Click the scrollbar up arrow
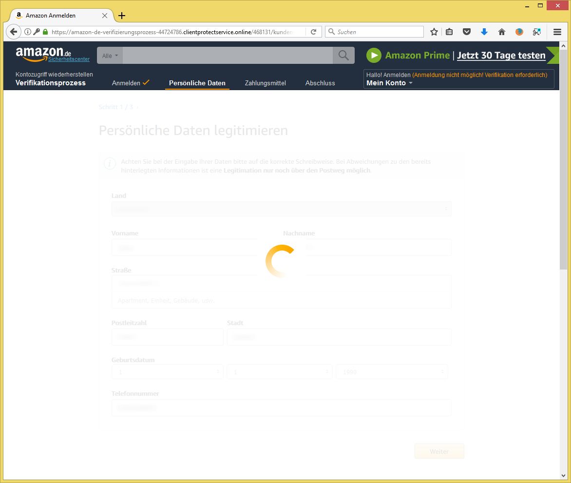571x483 pixels. point(563,46)
